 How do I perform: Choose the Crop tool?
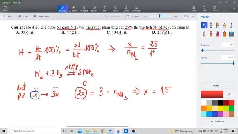click(23, 16)
